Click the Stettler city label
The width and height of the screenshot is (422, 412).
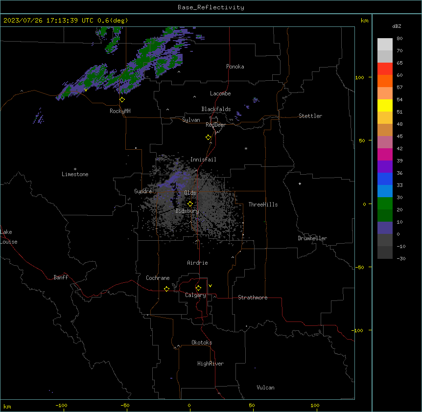pos(310,116)
